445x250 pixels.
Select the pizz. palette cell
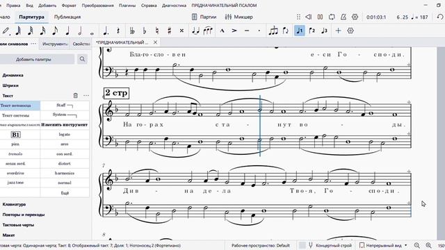[x=15, y=144]
